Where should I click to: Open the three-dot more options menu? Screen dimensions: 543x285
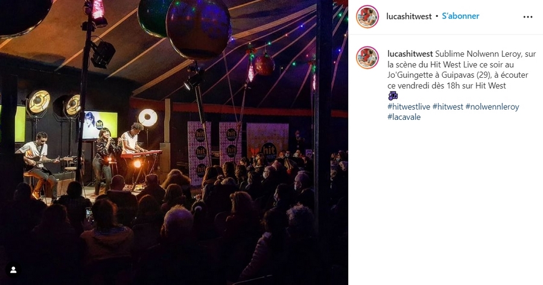tap(527, 17)
